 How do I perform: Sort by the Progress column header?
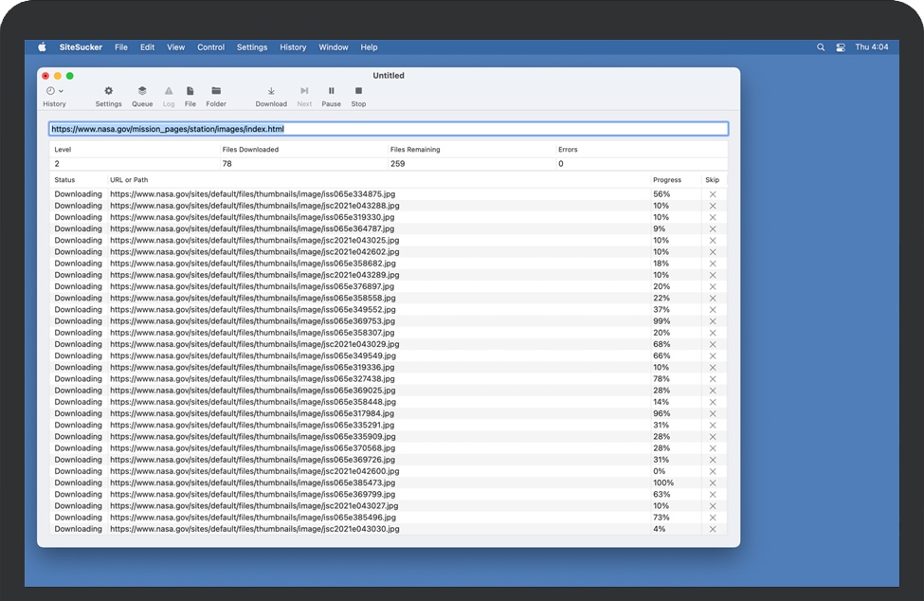666,179
